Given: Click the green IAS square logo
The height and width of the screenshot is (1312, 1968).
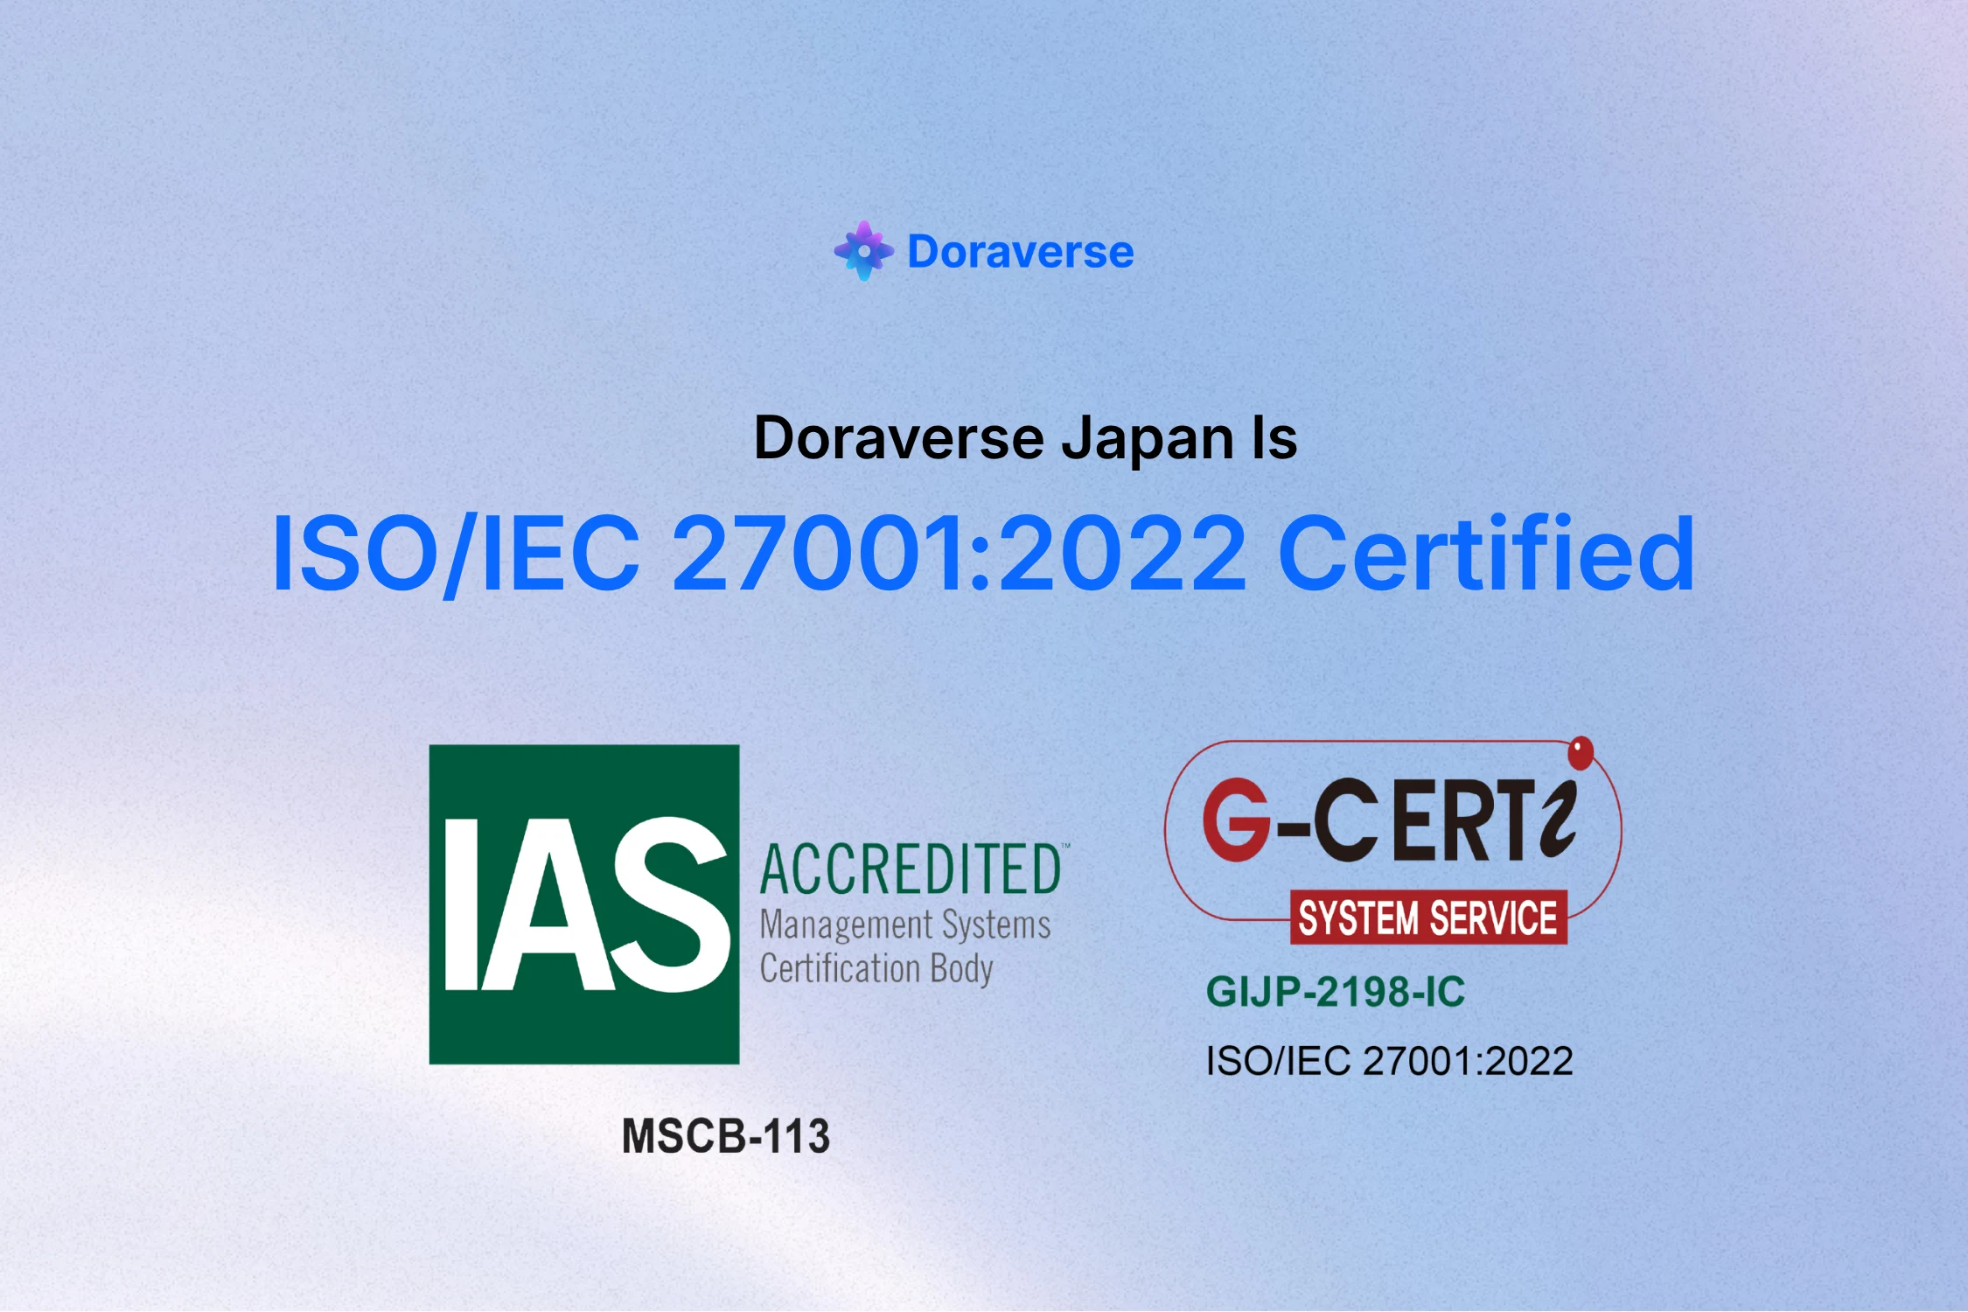Looking at the screenshot, I should pos(584,904).
